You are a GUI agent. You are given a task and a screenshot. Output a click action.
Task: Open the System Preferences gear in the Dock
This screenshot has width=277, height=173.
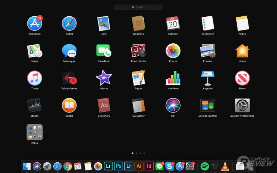[x=190, y=166]
